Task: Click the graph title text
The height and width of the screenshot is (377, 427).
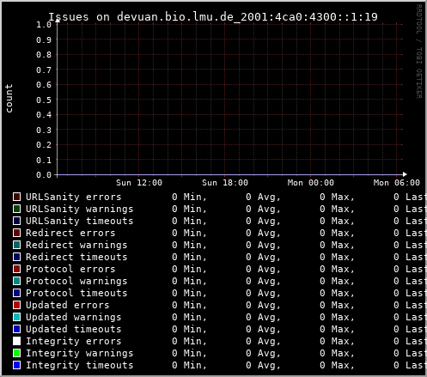Action: pos(213,17)
